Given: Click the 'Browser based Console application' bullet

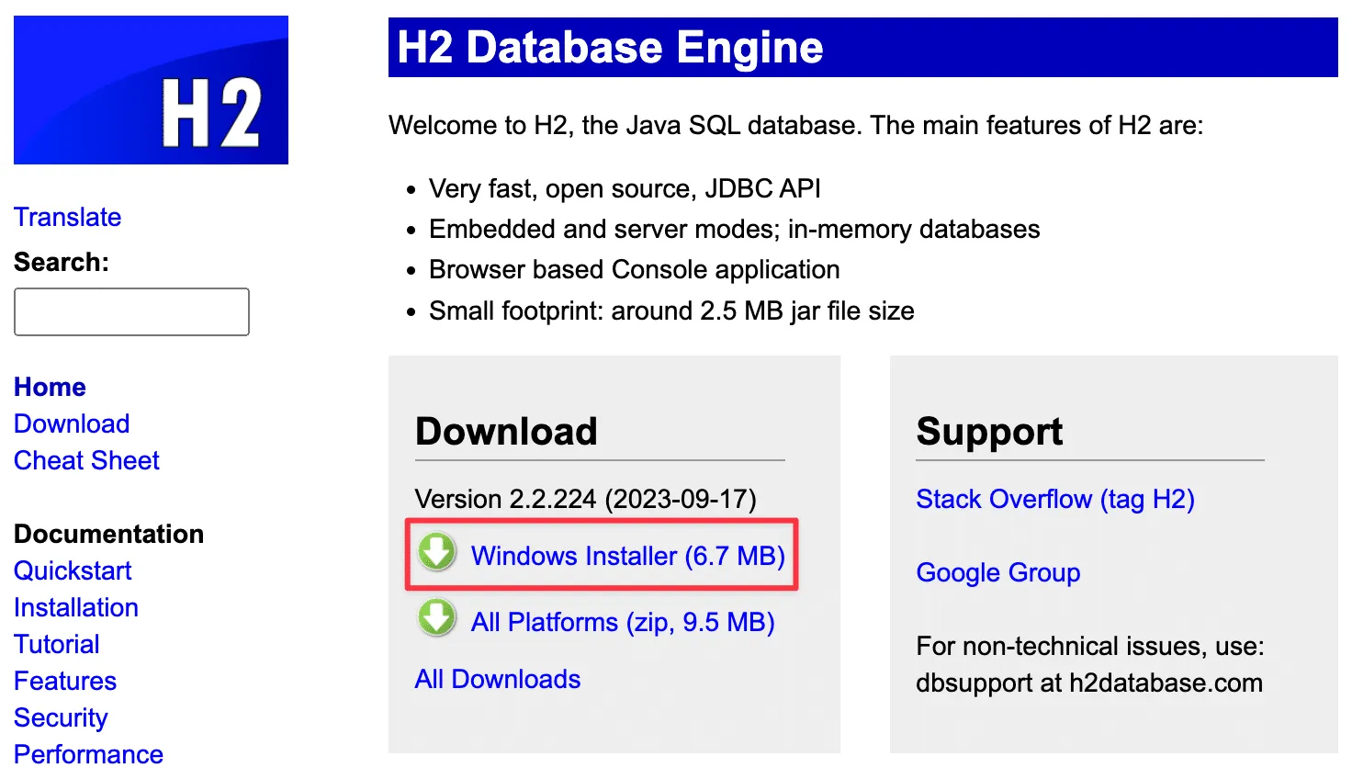Looking at the screenshot, I should coord(635,269).
